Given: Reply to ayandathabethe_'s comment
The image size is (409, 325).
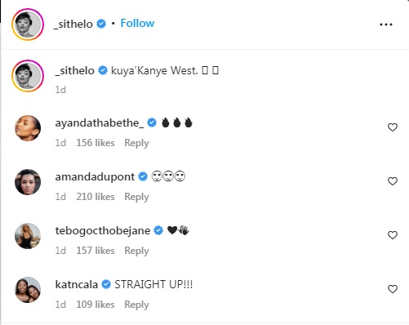Looking at the screenshot, I should click(136, 143).
